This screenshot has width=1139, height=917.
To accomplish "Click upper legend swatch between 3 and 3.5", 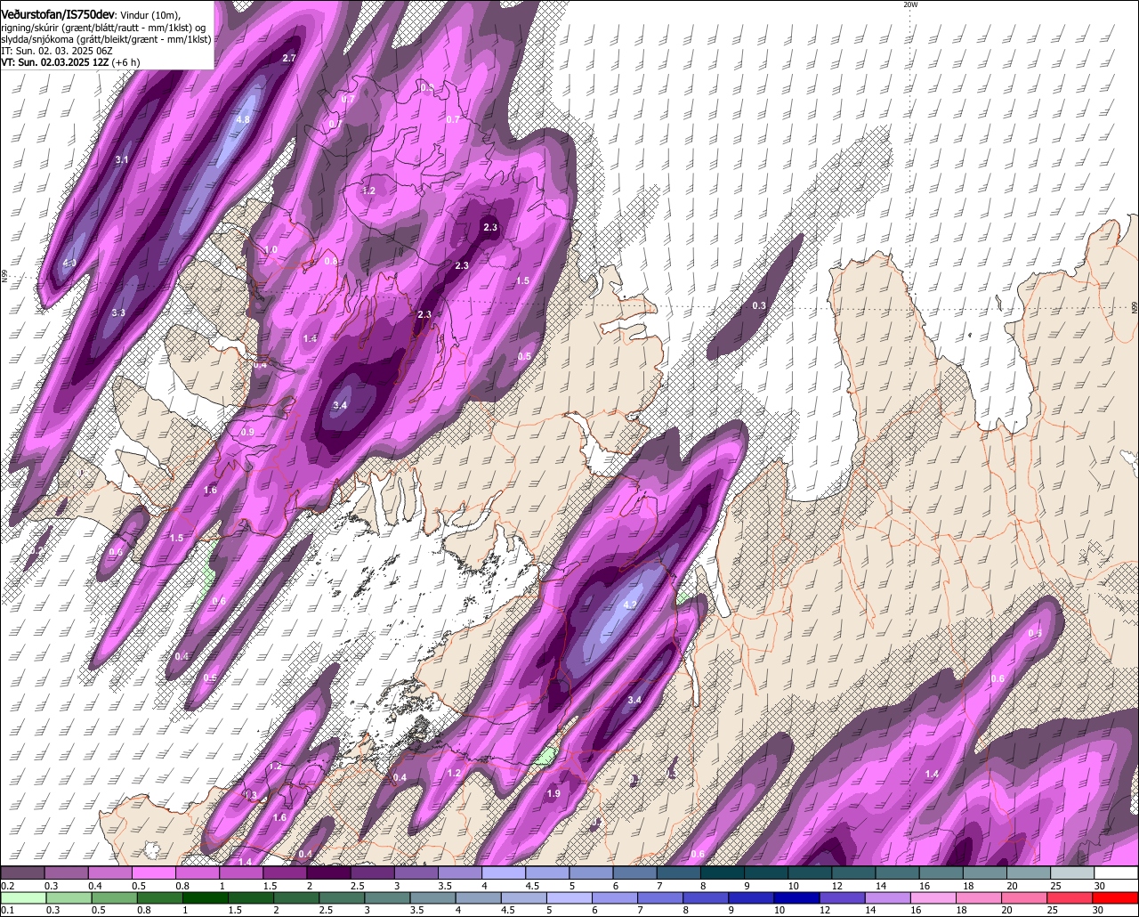I will [416, 872].
